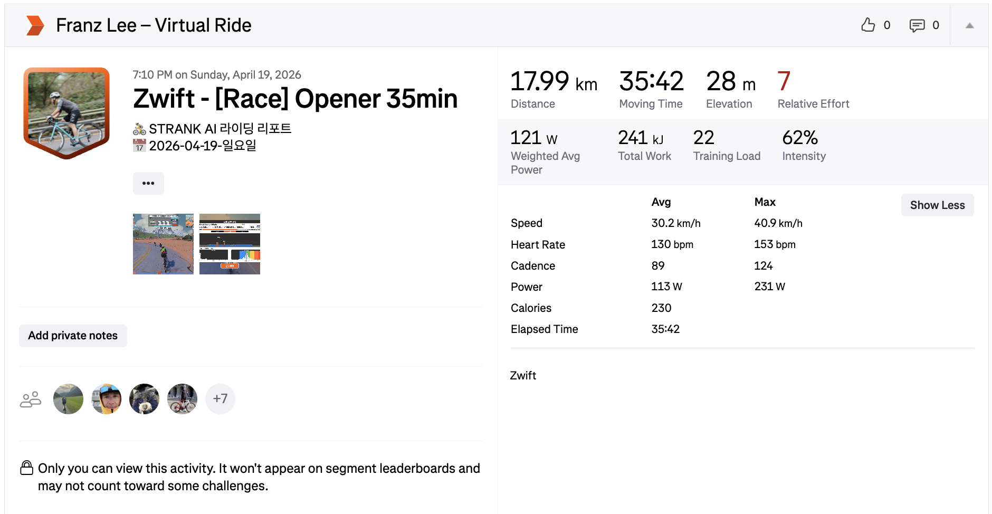This screenshot has width=992, height=514.
Task: Open second avatar with yellow helmet
Action: pos(106,399)
